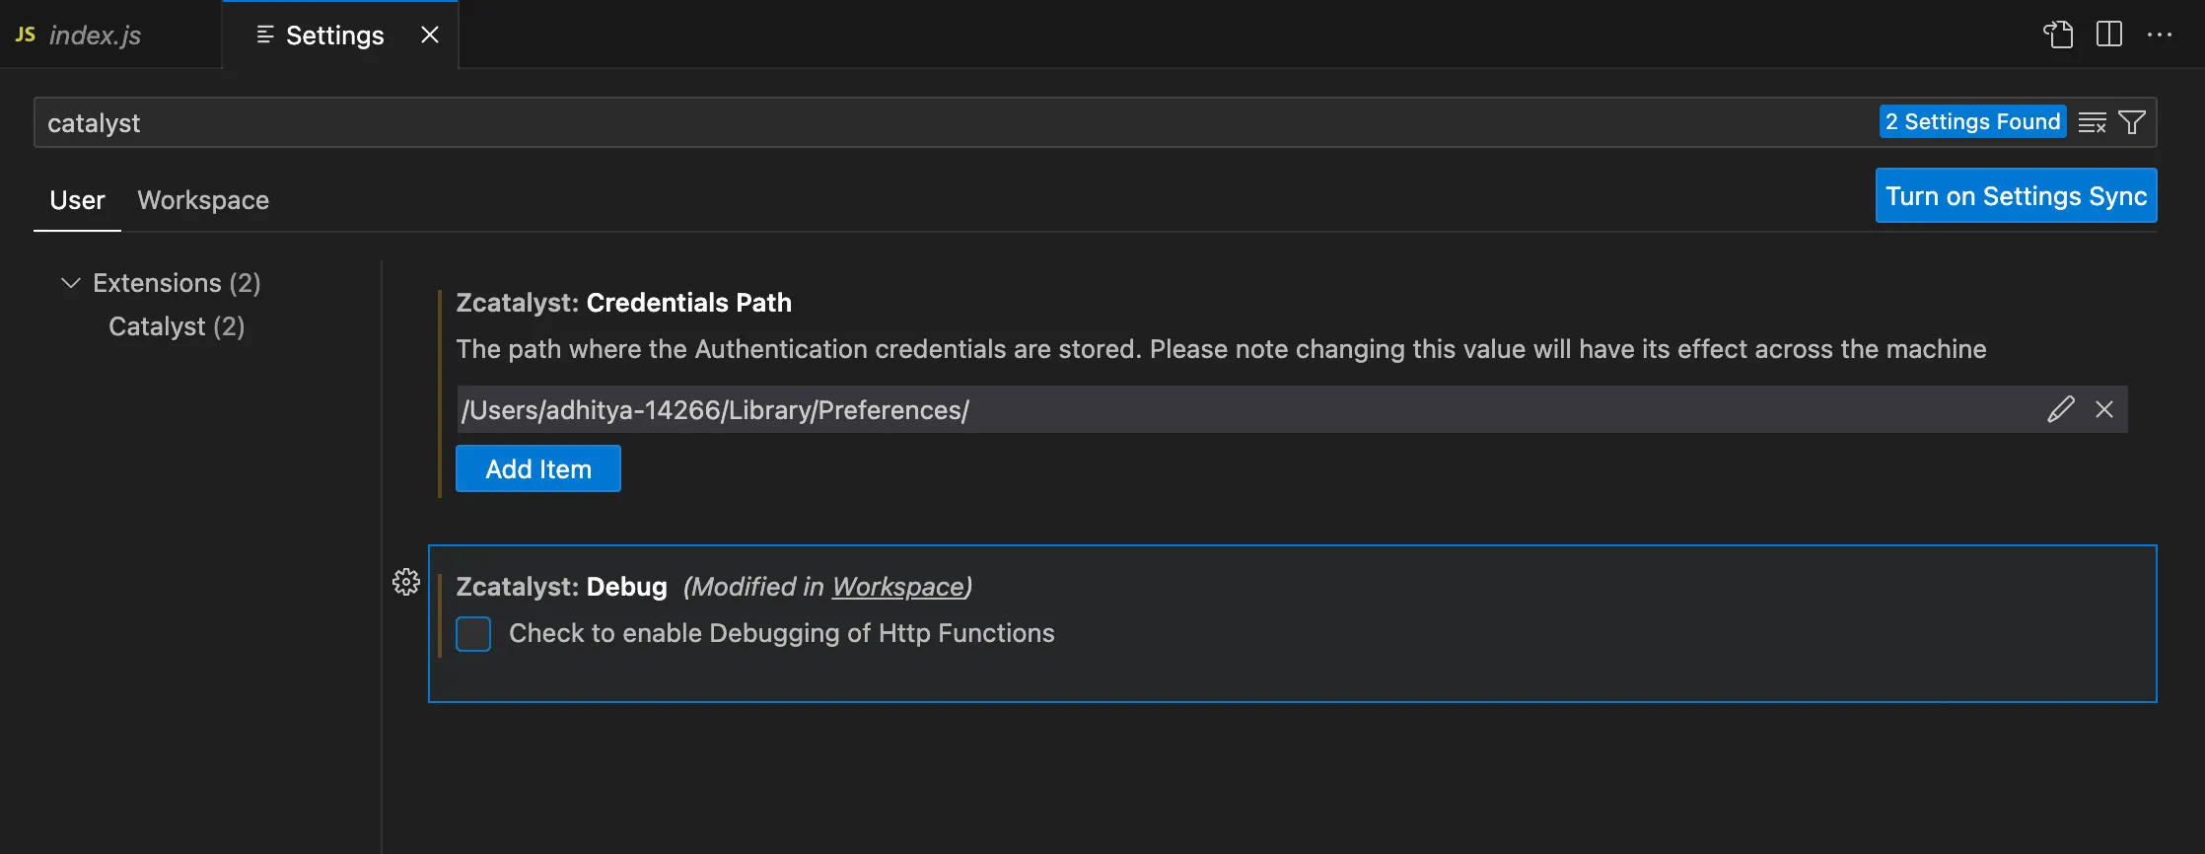The image size is (2205, 854).
Task: Click the Credentials Path description text
Action: (x=1221, y=349)
